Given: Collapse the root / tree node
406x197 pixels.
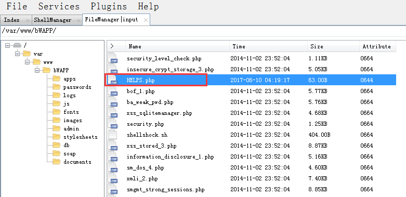Looking at the screenshot, I should click(x=7, y=45).
